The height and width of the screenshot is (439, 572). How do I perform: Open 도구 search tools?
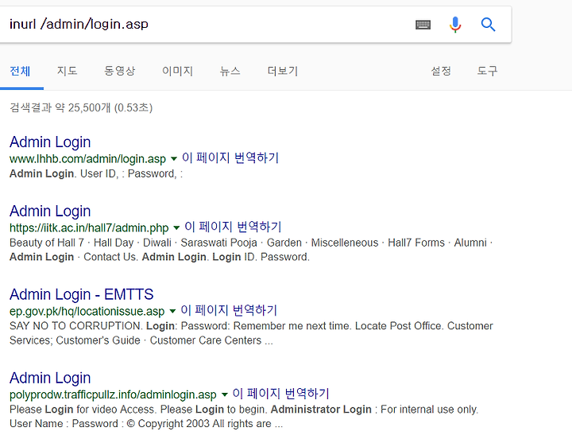point(487,71)
